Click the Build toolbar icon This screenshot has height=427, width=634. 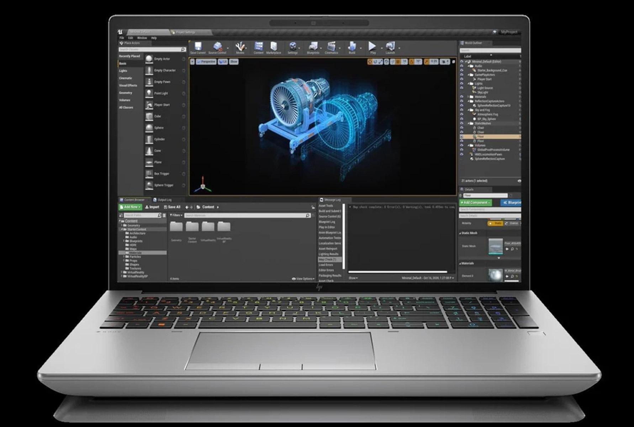point(352,46)
